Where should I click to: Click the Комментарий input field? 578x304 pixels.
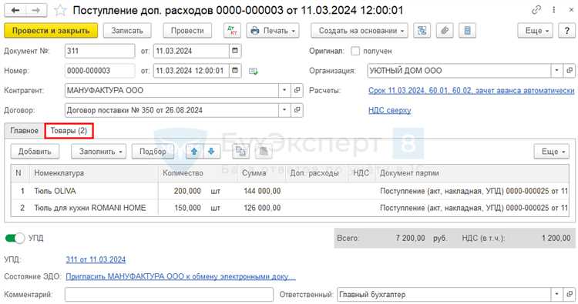point(169,294)
